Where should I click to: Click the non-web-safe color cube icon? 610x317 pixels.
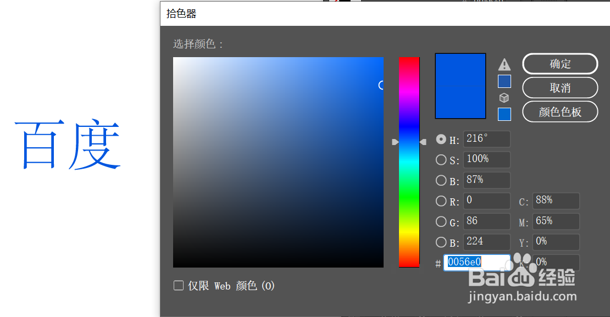pyautogui.click(x=504, y=98)
